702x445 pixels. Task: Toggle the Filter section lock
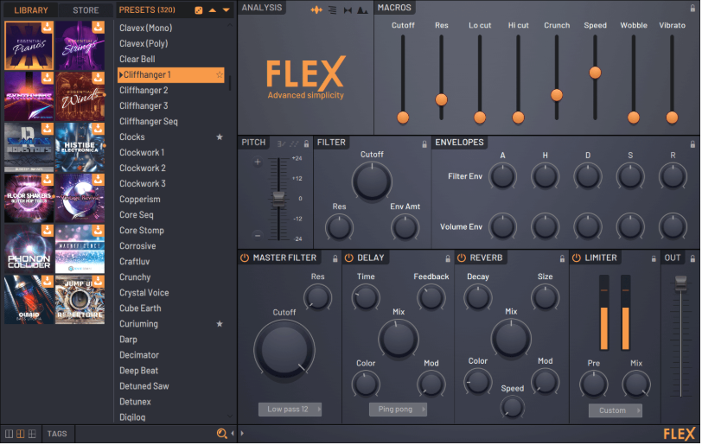[x=424, y=144]
